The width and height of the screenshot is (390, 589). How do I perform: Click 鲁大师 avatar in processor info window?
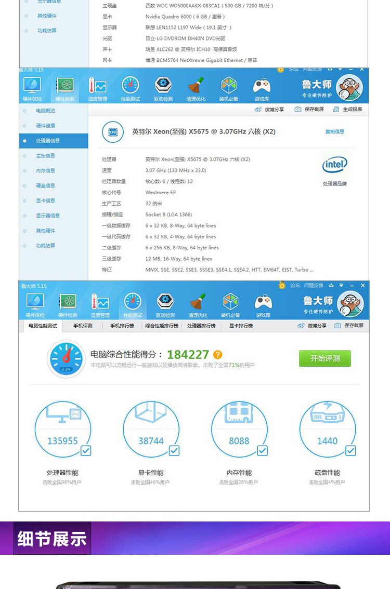click(x=349, y=87)
